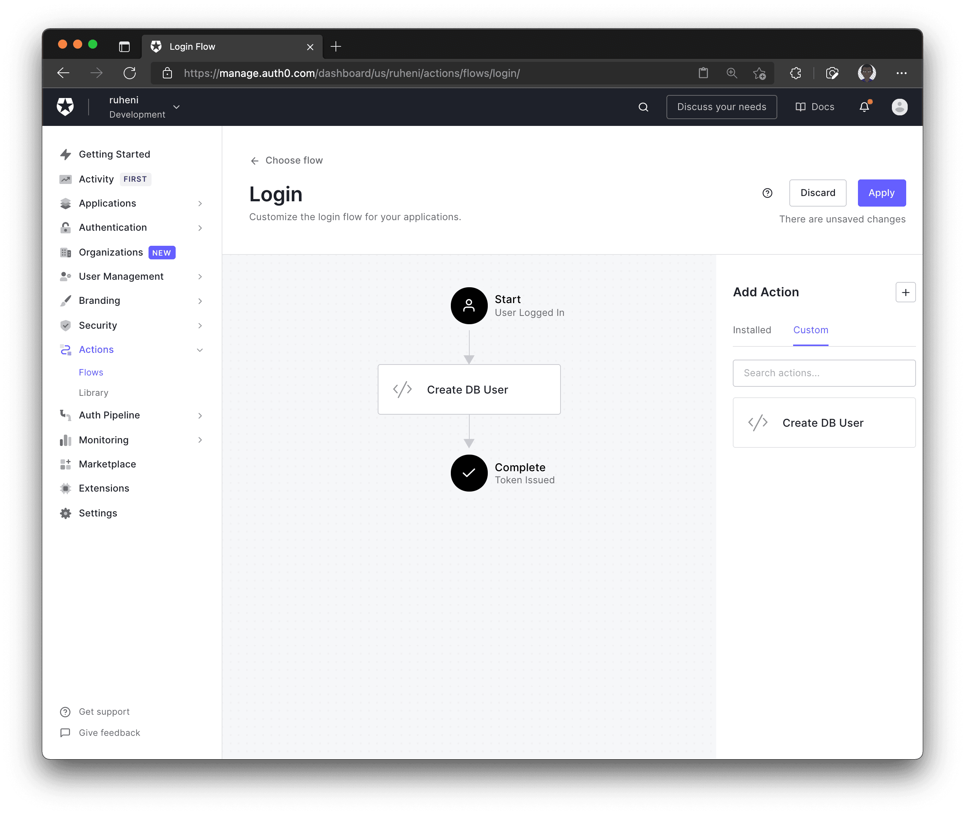Switch to the Custom tab
Image resolution: width=965 pixels, height=815 pixels.
[811, 330]
